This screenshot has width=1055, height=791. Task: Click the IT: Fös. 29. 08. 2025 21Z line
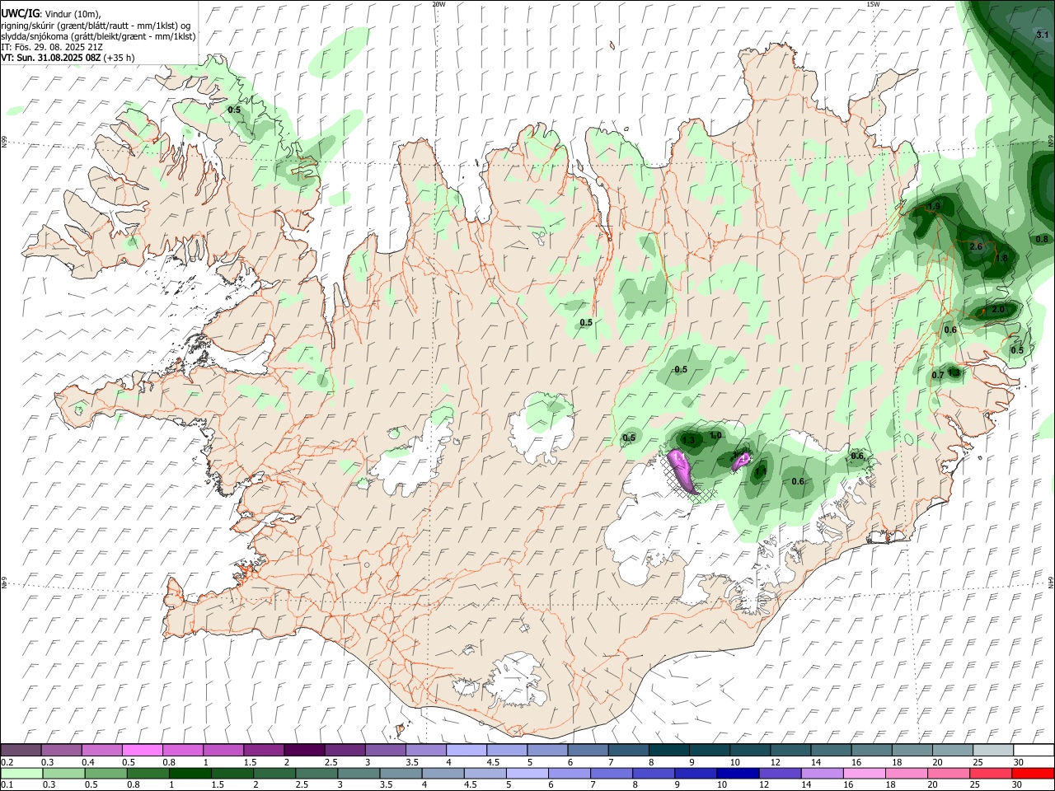pos(52,47)
